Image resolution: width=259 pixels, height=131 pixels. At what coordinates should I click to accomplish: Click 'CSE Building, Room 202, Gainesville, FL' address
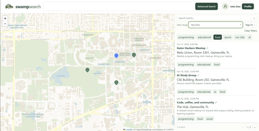click(x=203, y=80)
